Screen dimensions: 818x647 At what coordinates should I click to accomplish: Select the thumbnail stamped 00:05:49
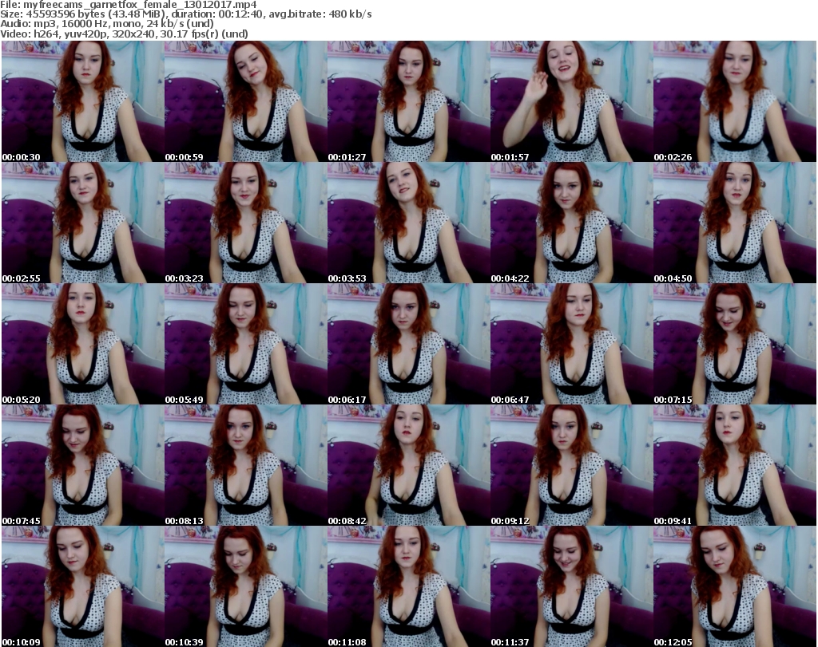click(x=245, y=345)
